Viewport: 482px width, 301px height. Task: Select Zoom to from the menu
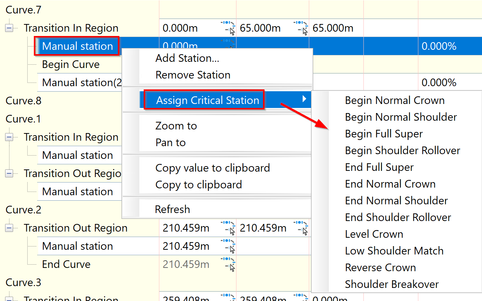[x=176, y=125]
